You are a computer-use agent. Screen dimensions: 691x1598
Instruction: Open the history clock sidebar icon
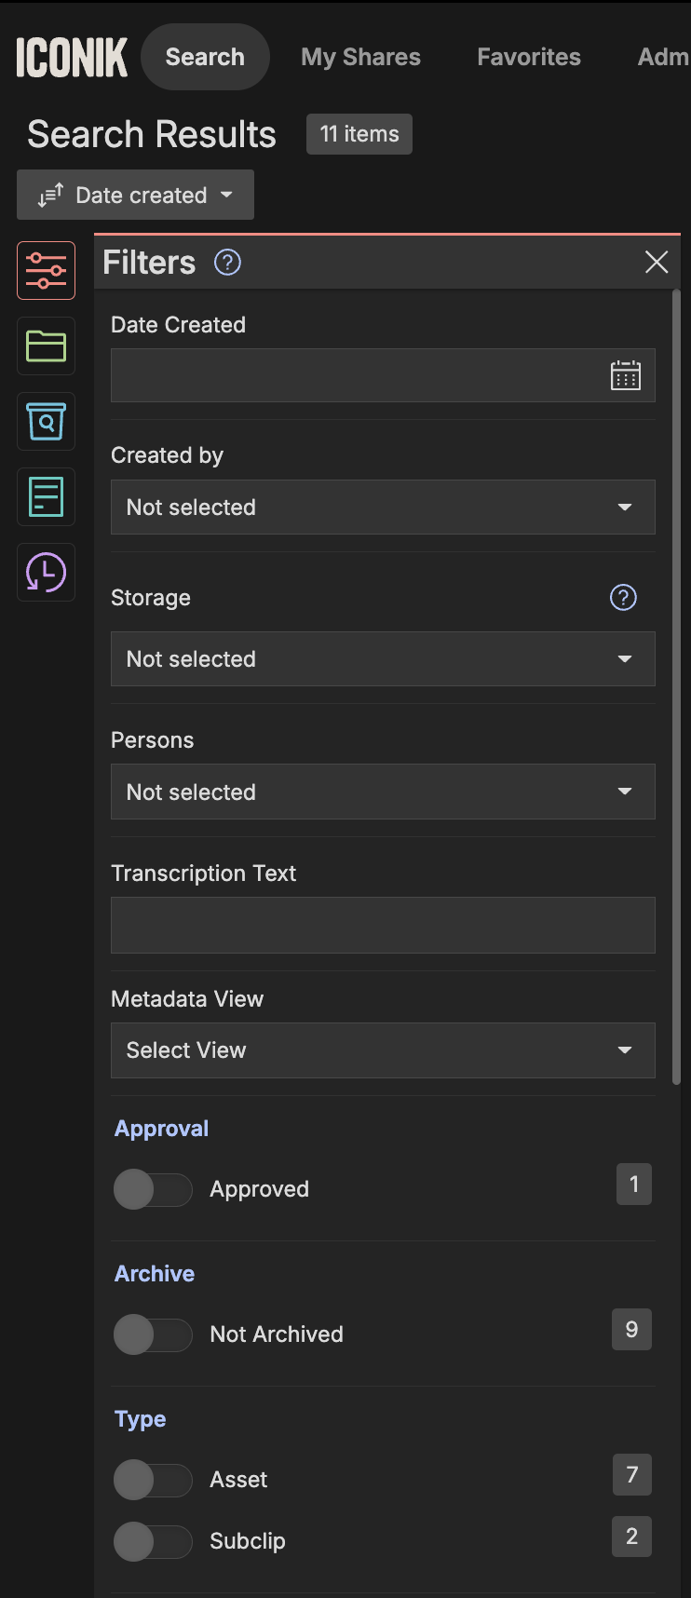[x=46, y=572]
